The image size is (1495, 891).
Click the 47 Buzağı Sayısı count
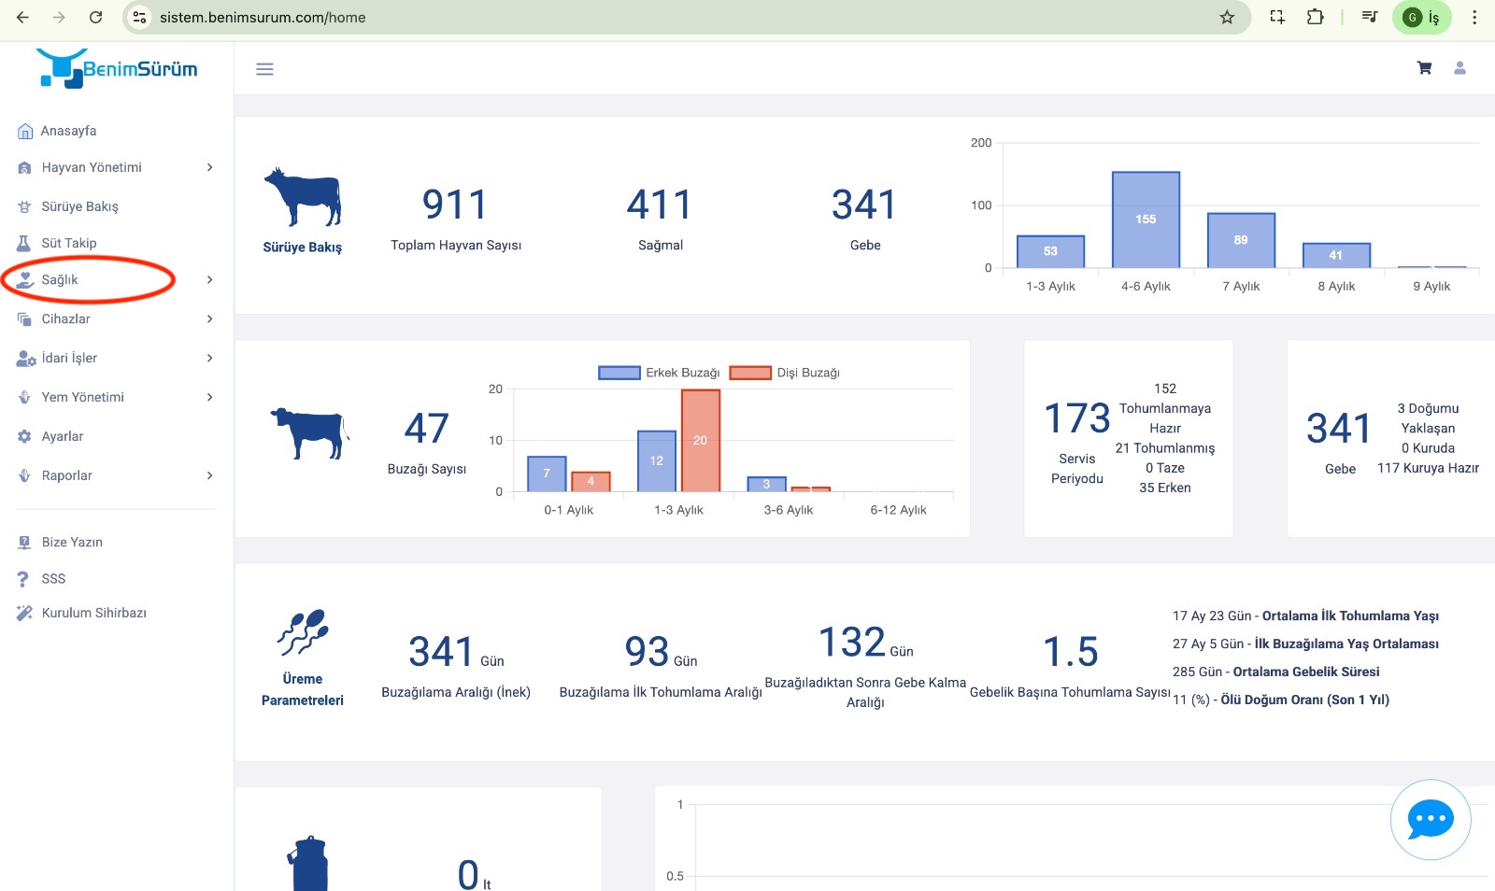[427, 429]
